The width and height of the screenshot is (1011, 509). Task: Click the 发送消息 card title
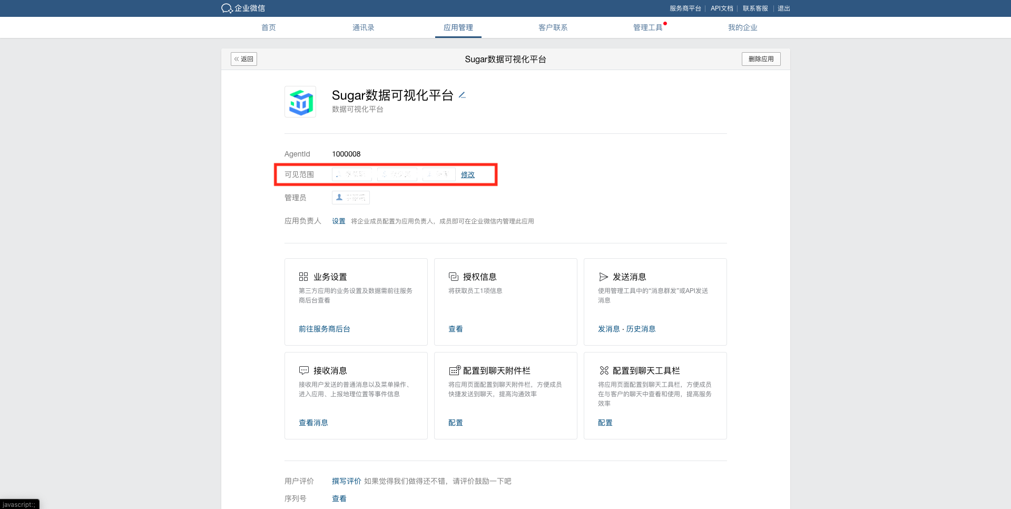pos(630,277)
